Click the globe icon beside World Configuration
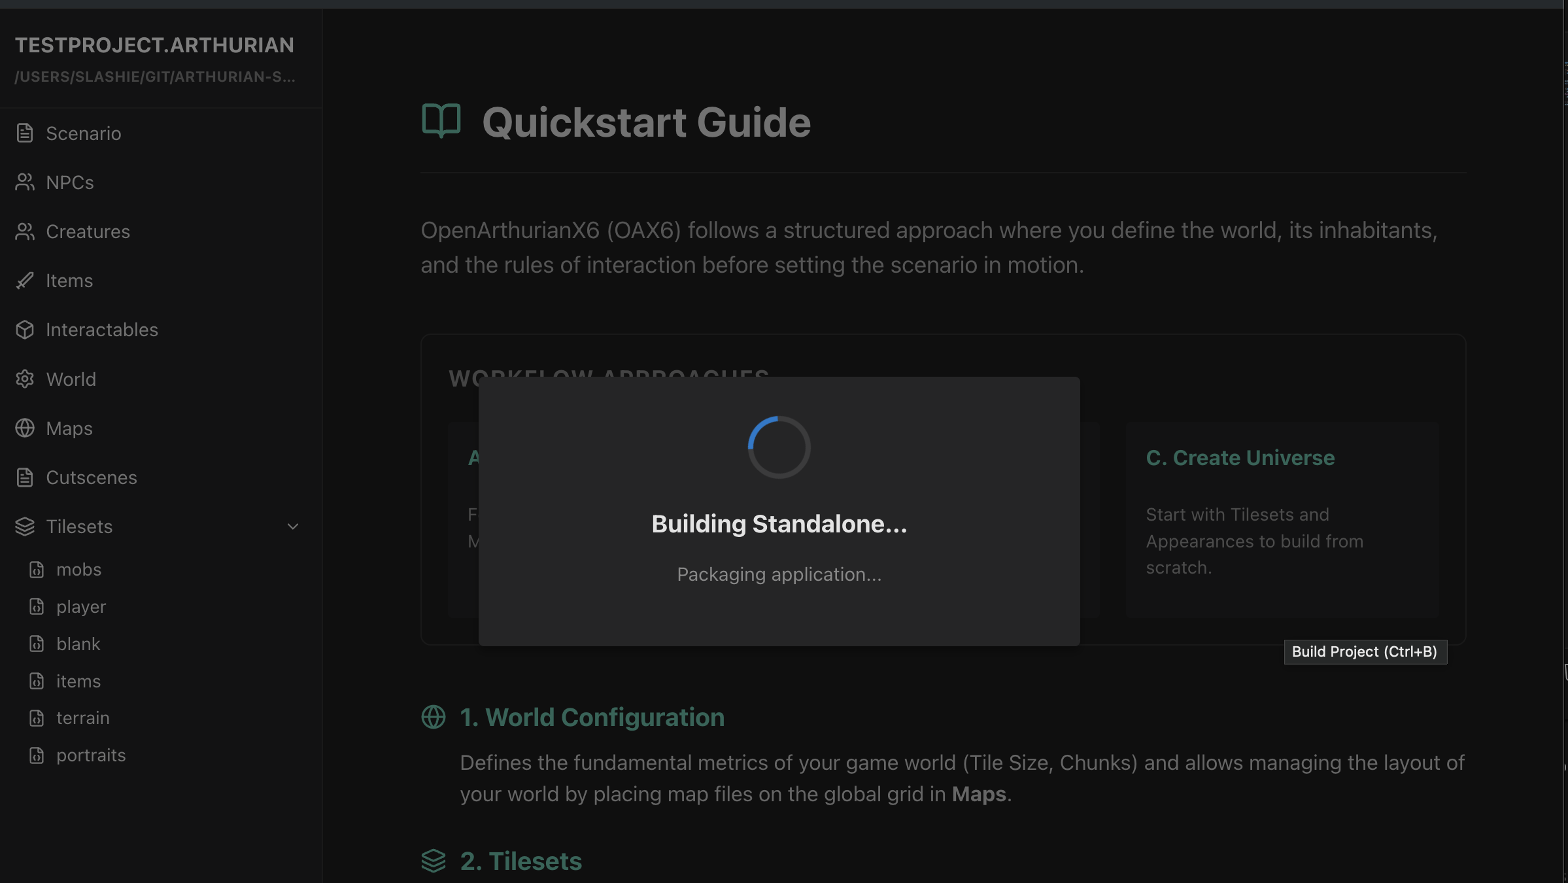Viewport: 1568px width, 883px height. click(x=434, y=718)
